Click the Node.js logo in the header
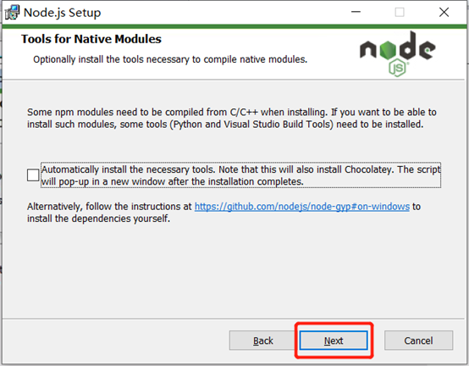Viewport: 469px width, 366px height. 398,54
